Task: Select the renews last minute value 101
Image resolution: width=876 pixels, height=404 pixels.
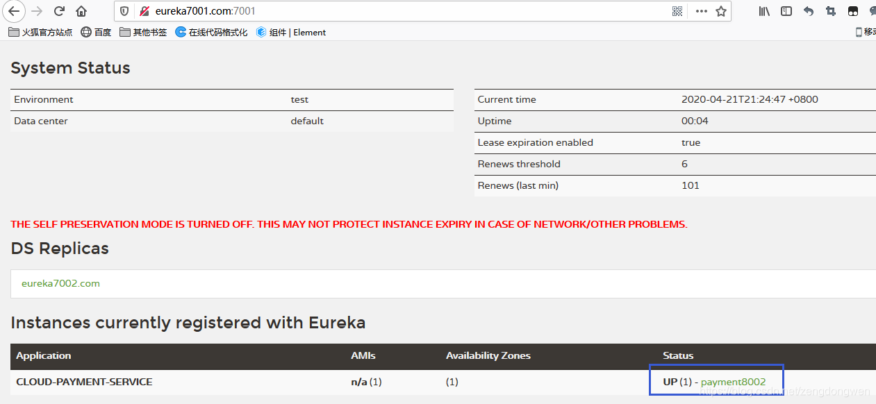Action: 691,185
